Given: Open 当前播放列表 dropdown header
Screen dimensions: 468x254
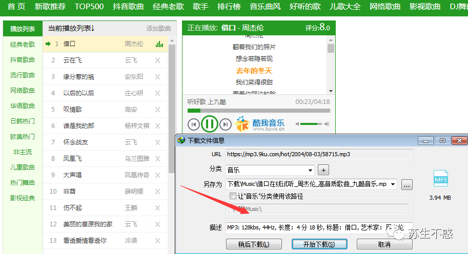Looking at the screenshot, I should coord(71,28).
